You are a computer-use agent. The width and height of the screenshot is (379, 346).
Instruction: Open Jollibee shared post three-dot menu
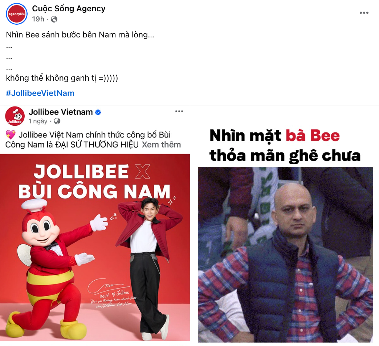pyautogui.click(x=179, y=111)
